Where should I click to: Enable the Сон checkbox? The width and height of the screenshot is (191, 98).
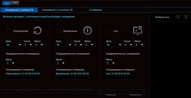tap(109, 31)
